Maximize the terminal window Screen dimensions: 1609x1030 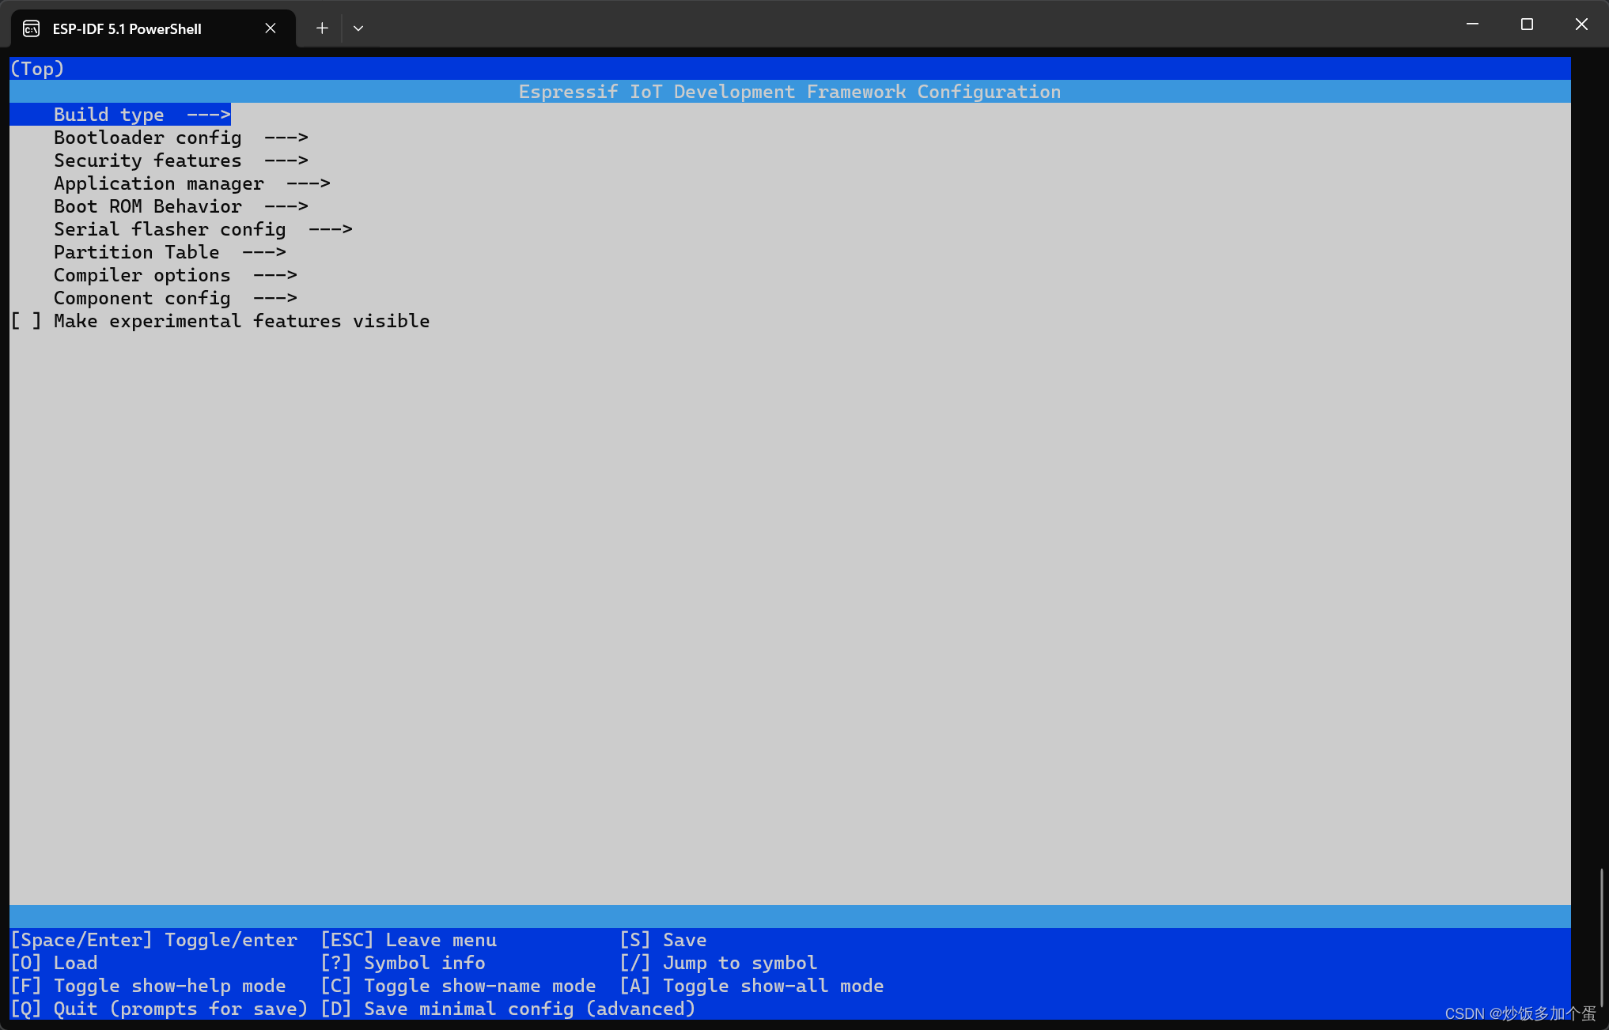click(x=1527, y=25)
